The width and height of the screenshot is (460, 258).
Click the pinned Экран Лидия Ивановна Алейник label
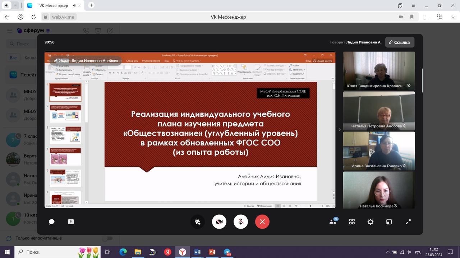86,61
